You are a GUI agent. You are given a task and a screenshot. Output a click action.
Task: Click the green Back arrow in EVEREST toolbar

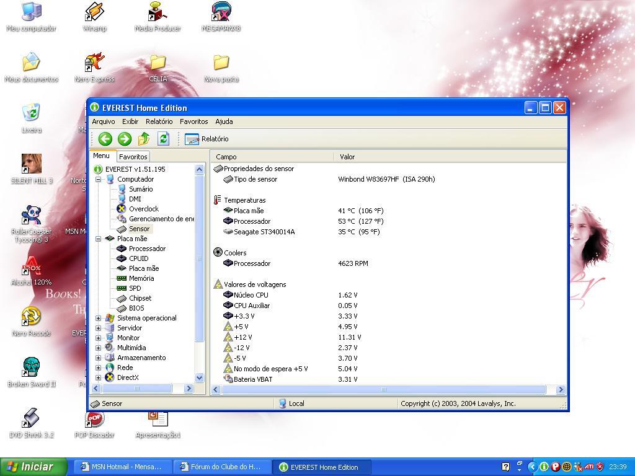point(105,139)
